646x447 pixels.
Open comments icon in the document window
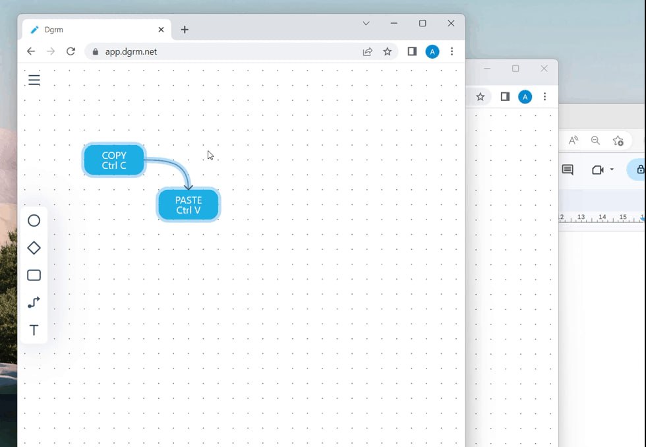568,169
